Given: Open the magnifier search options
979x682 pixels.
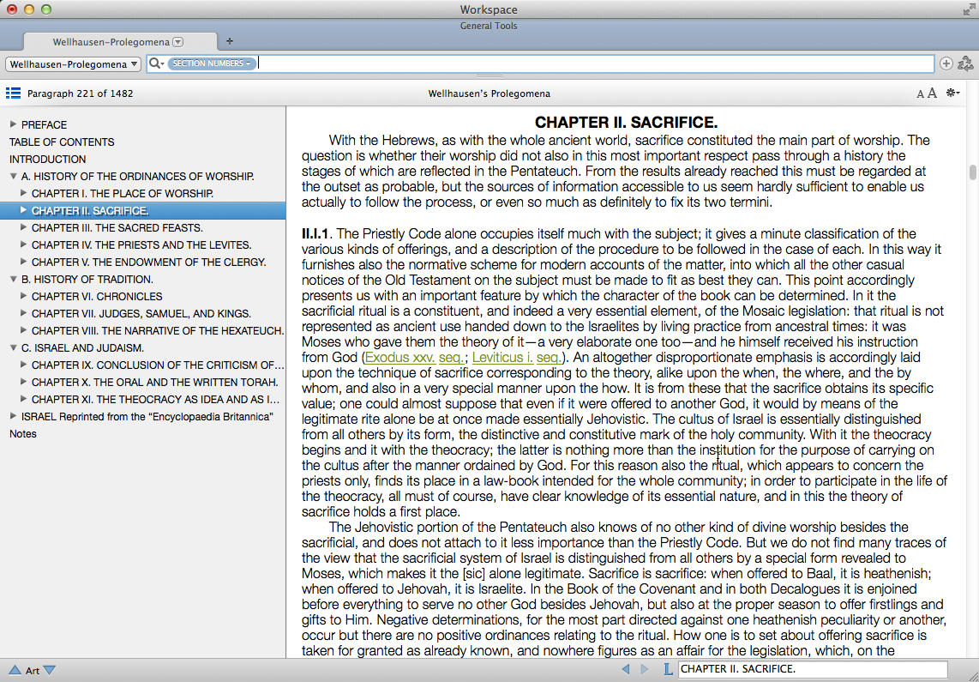Looking at the screenshot, I should tap(156, 63).
